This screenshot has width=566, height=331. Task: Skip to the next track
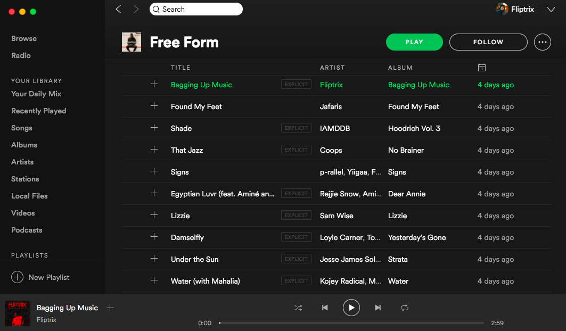pos(378,308)
